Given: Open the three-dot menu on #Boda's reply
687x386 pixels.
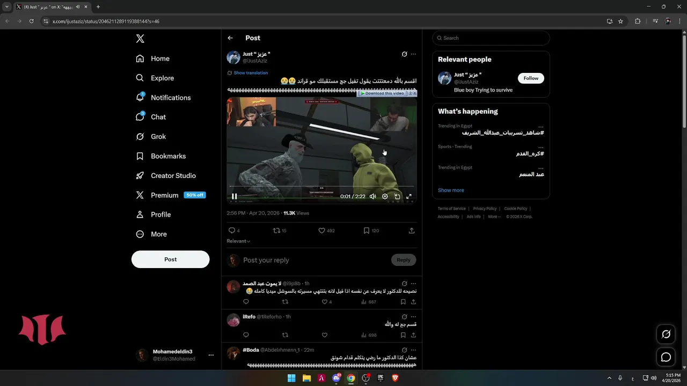Looking at the screenshot, I should click(413, 350).
